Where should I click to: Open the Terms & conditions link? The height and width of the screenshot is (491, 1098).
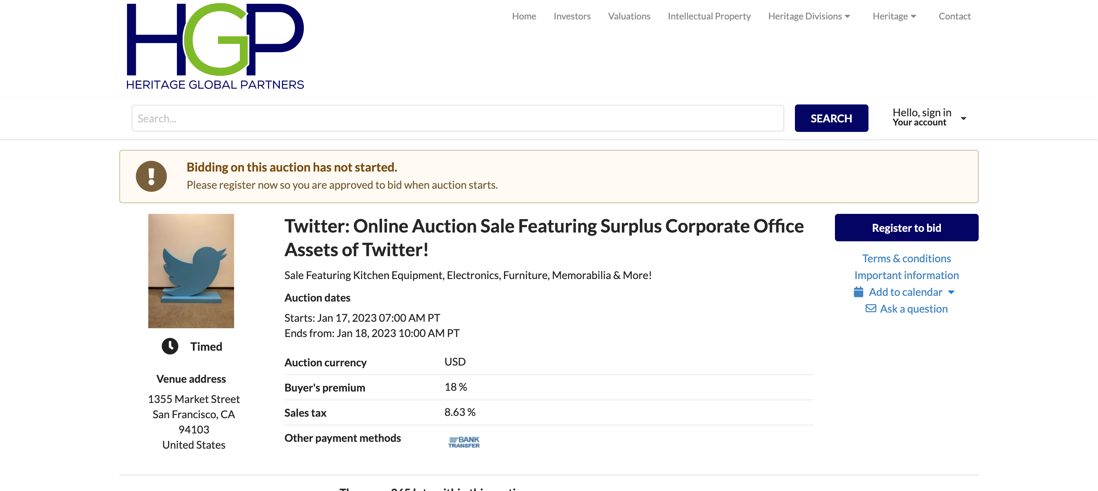click(x=906, y=258)
